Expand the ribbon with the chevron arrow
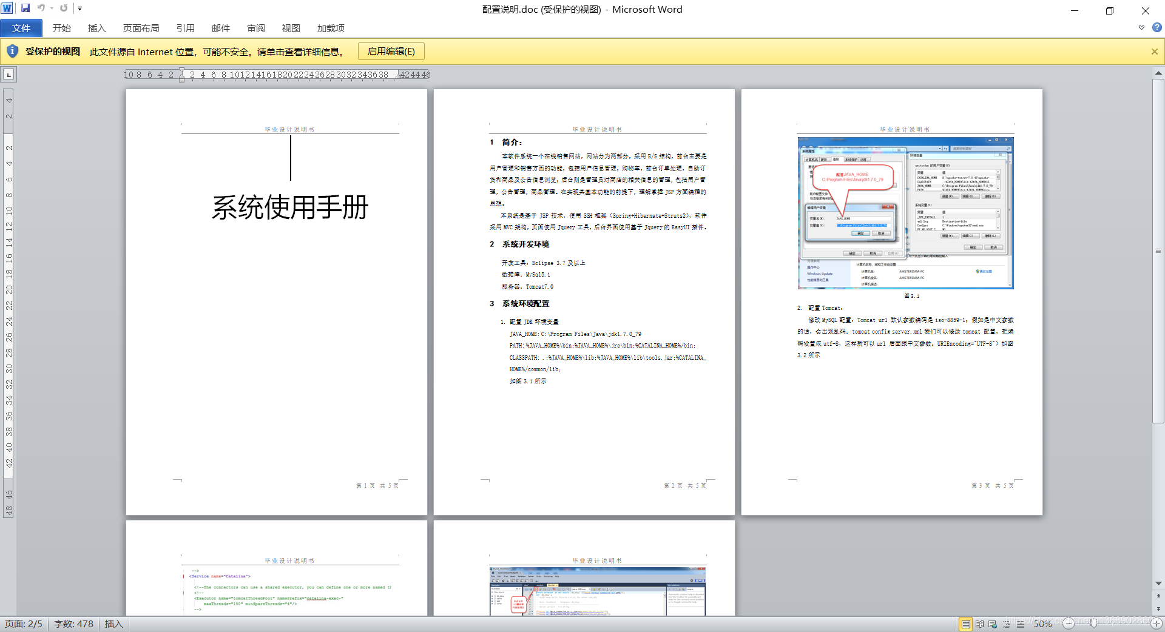The width and height of the screenshot is (1165, 632). click(1141, 27)
